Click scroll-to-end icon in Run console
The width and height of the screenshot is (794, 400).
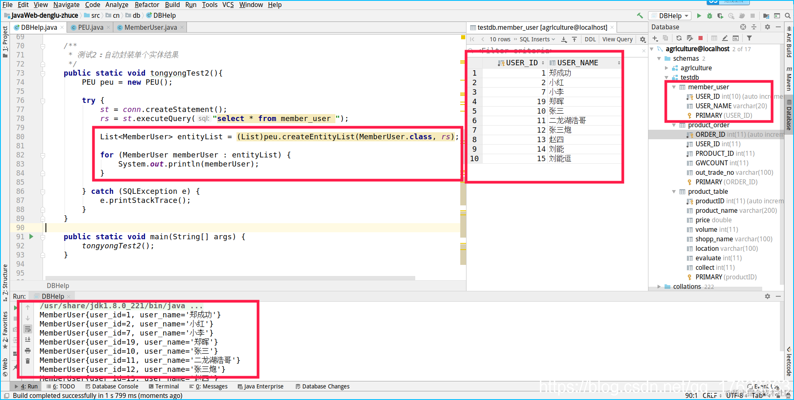[x=28, y=340]
